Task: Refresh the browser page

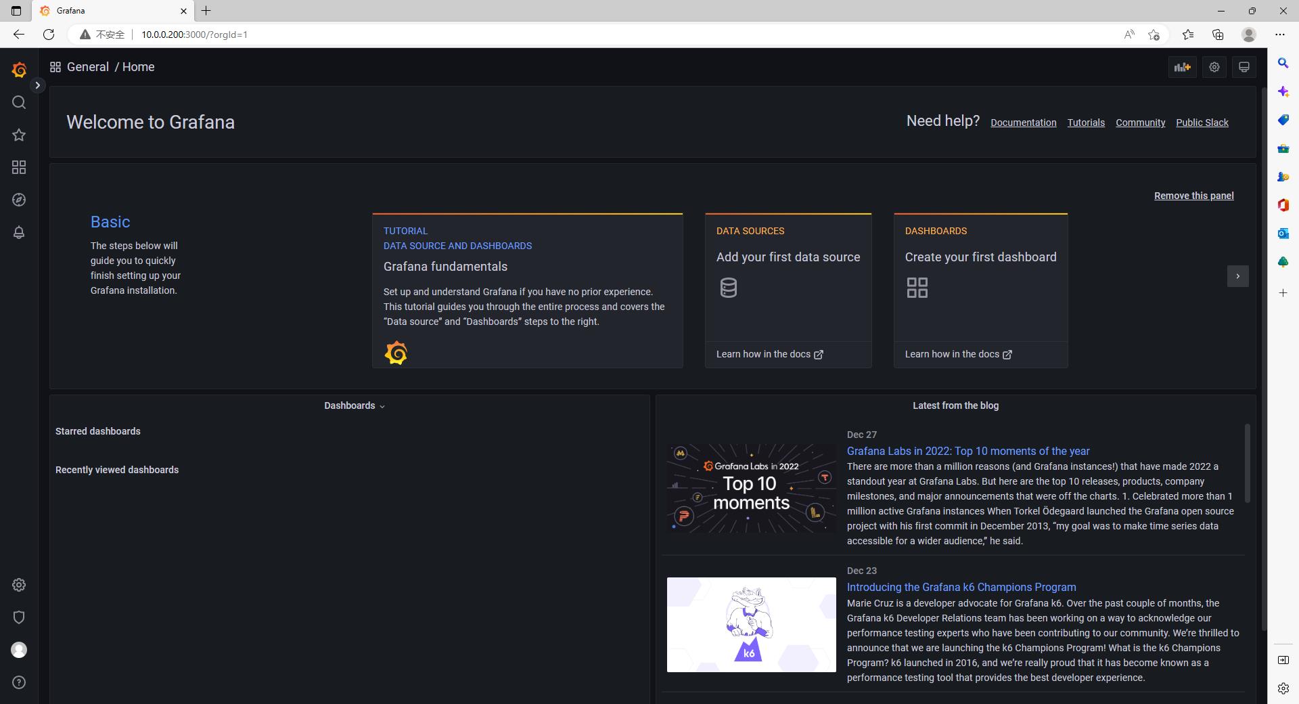Action: [x=49, y=35]
